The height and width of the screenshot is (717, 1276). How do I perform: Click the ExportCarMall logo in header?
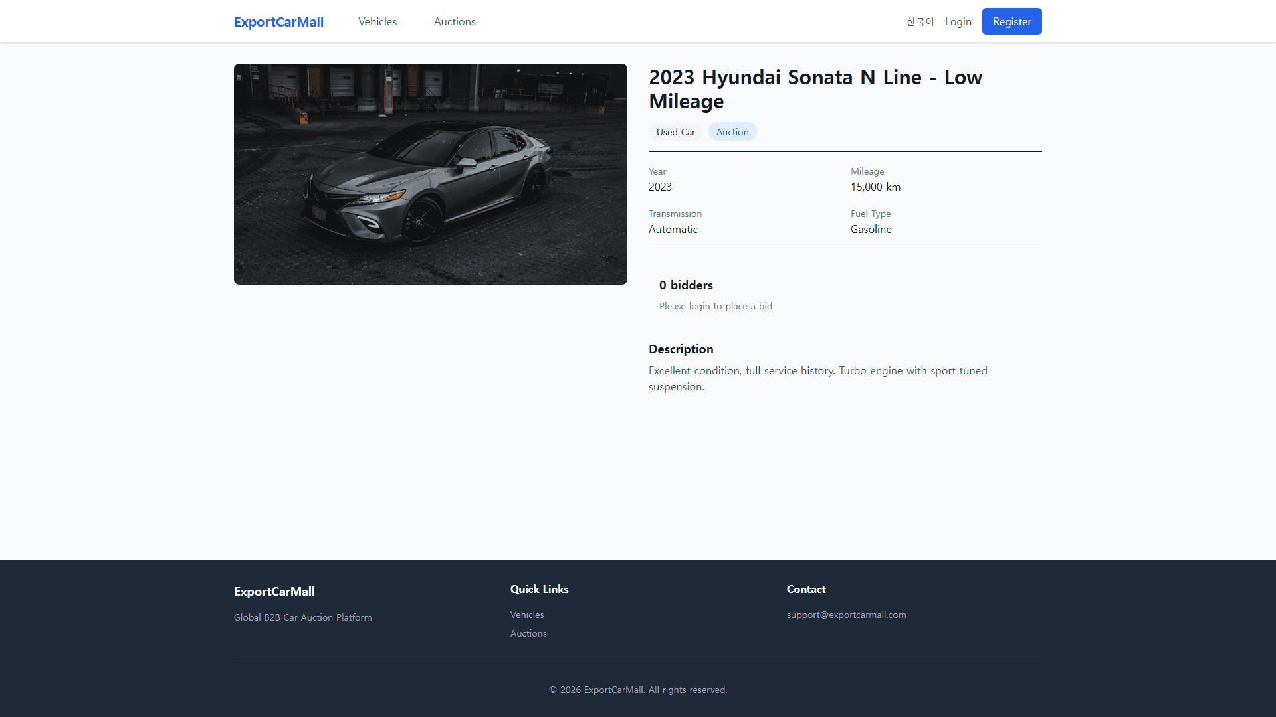pos(278,22)
